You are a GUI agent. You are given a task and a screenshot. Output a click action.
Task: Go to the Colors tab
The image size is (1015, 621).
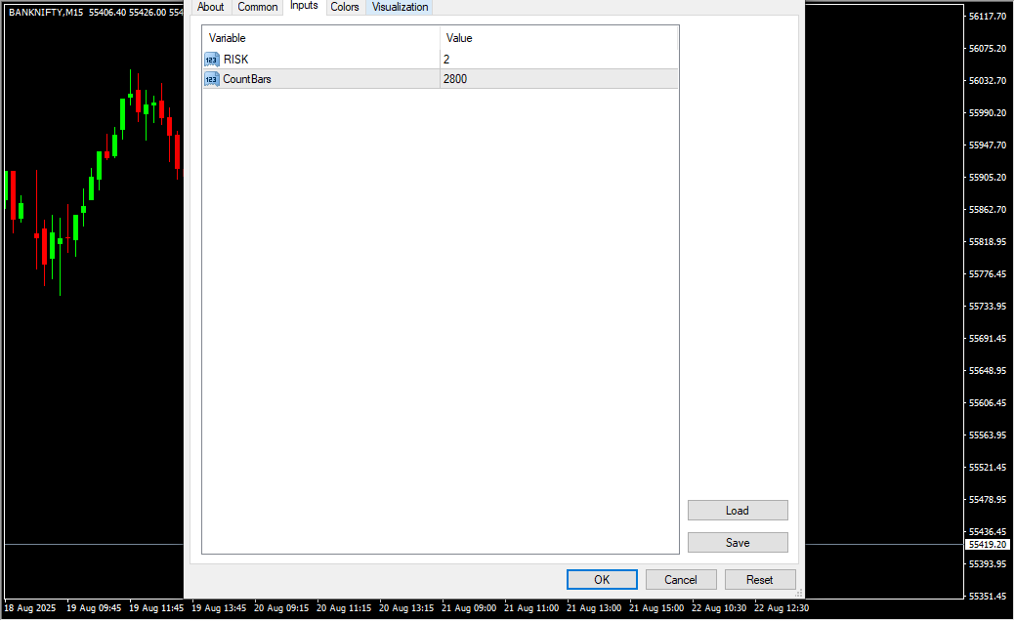click(345, 7)
